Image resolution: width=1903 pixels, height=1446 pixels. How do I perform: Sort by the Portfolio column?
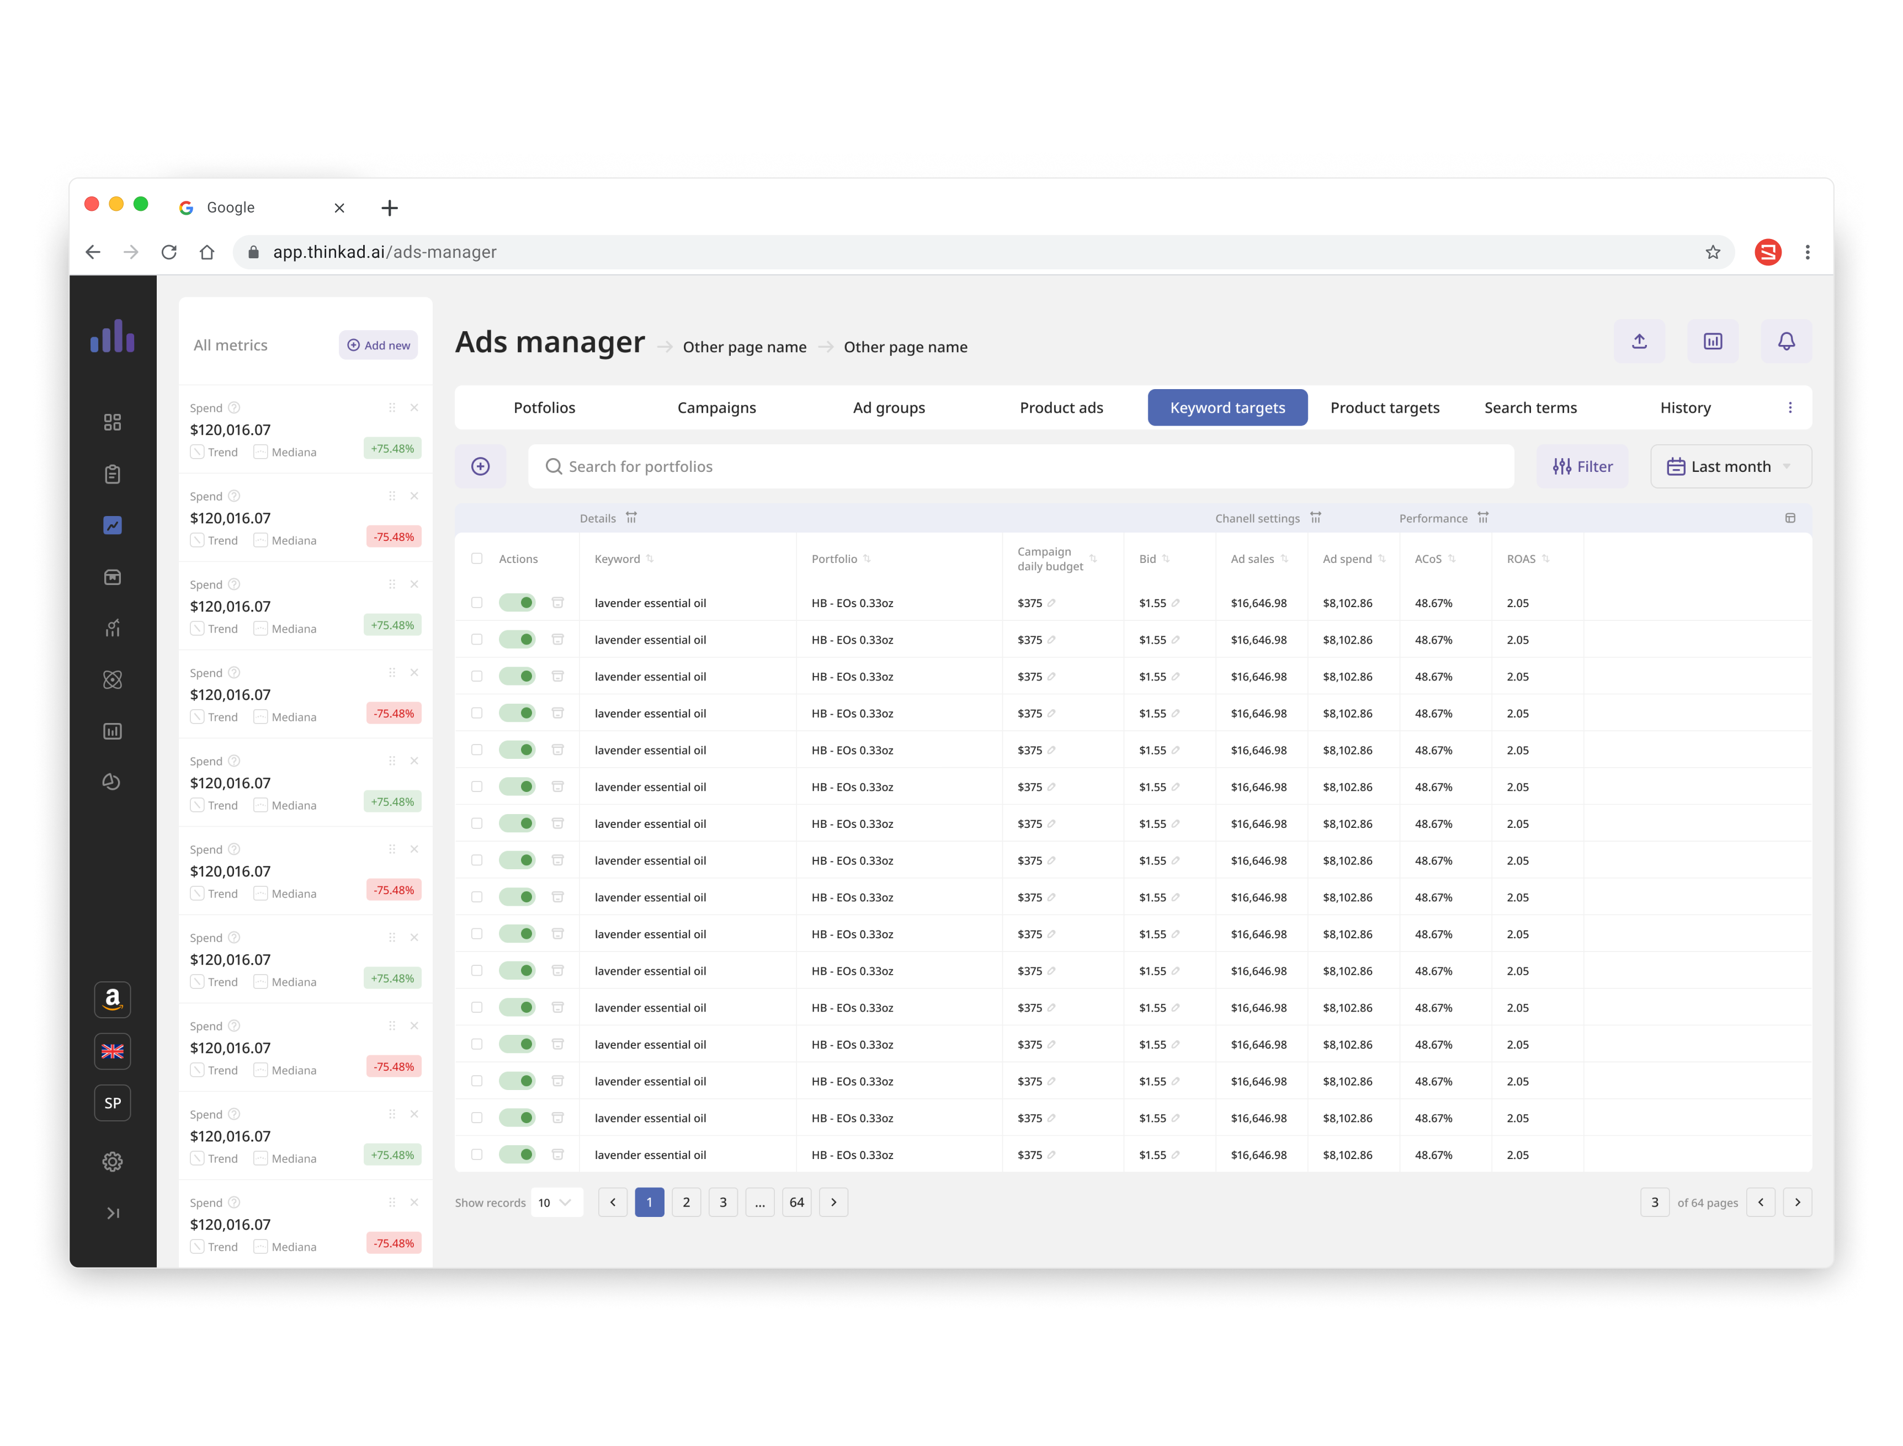(867, 559)
